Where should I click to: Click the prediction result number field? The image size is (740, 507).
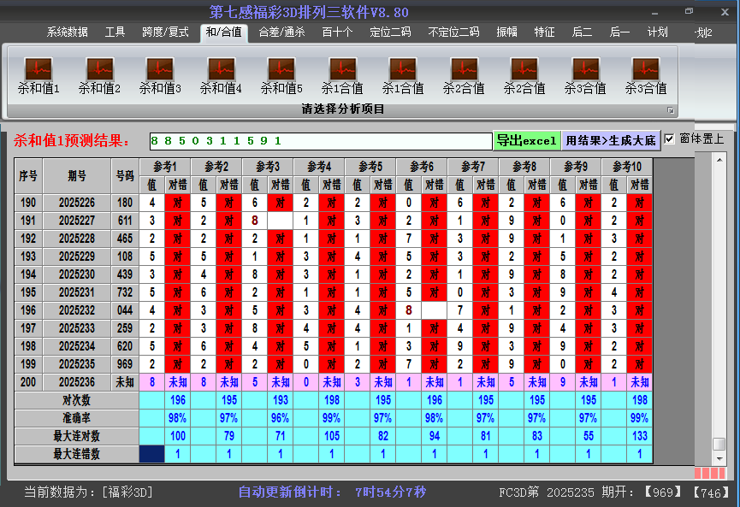click(318, 141)
